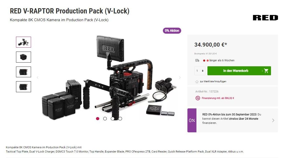282x158 pixels.
Task: Select the fourth carousel dot
Action: (x=120, y=119)
